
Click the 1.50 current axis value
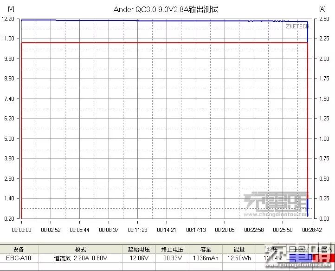point(324,99)
